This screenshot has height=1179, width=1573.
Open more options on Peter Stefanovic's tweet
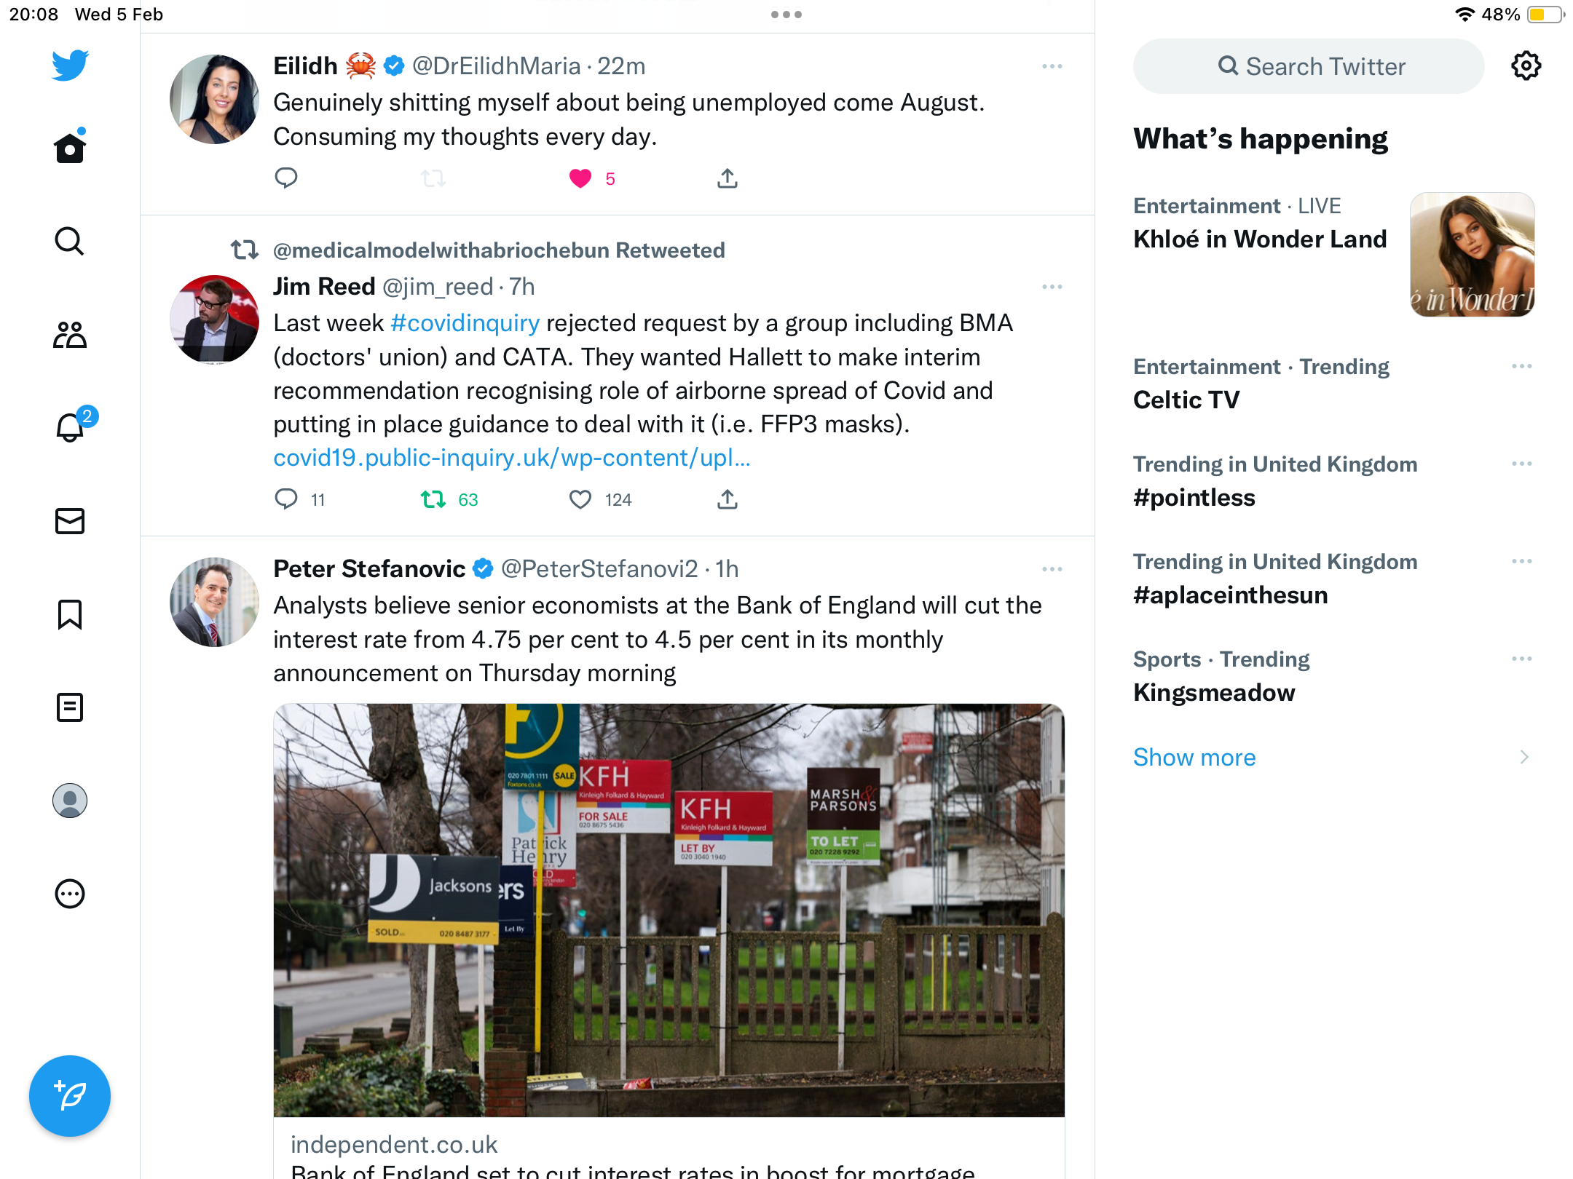(1052, 569)
